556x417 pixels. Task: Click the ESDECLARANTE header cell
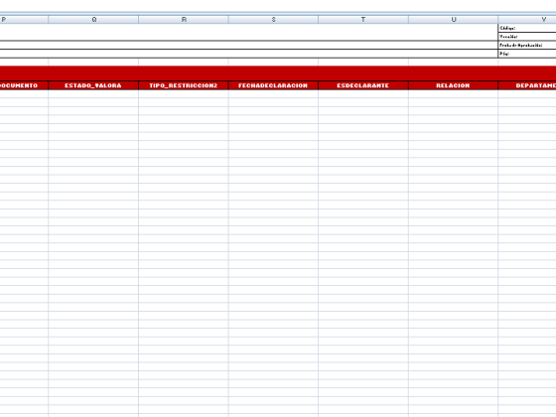tap(363, 85)
